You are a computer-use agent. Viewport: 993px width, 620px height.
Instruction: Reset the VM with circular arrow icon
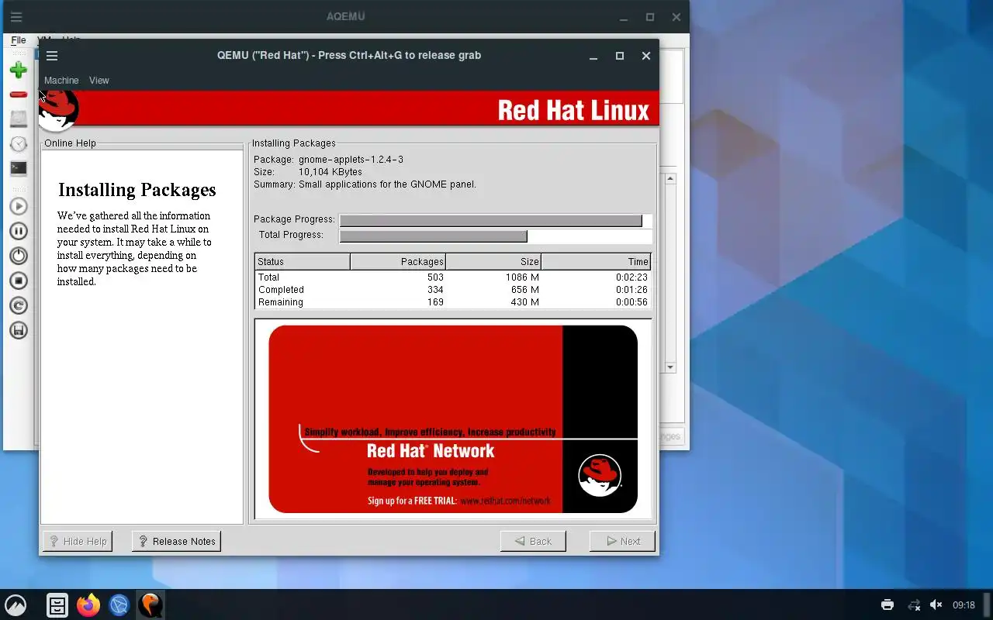point(19,305)
